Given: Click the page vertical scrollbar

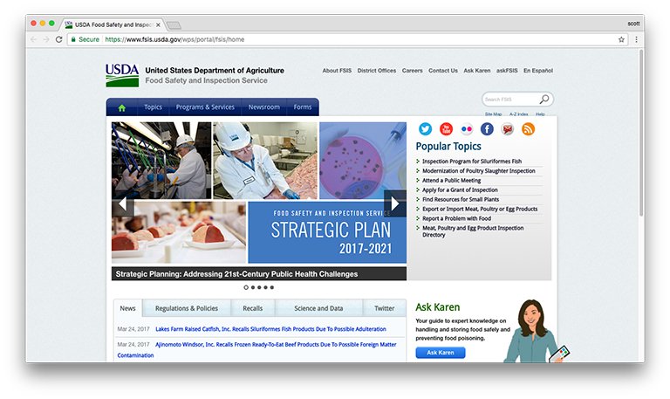Looking at the screenshot, I should pos(641,133).
